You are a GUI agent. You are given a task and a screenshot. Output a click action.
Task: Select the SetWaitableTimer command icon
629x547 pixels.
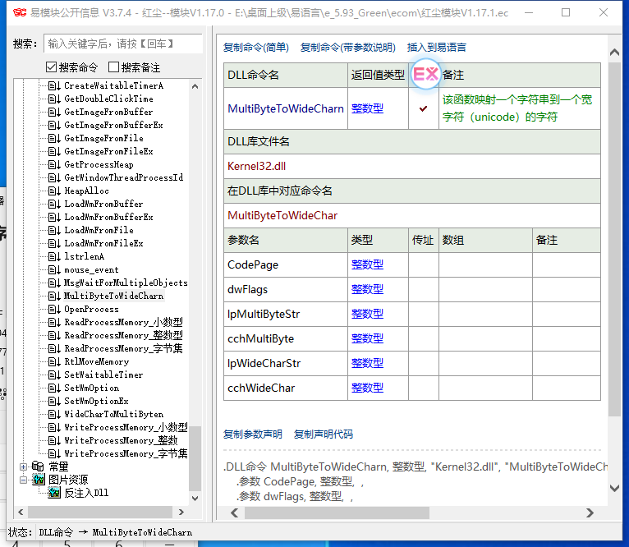[54, 375]
